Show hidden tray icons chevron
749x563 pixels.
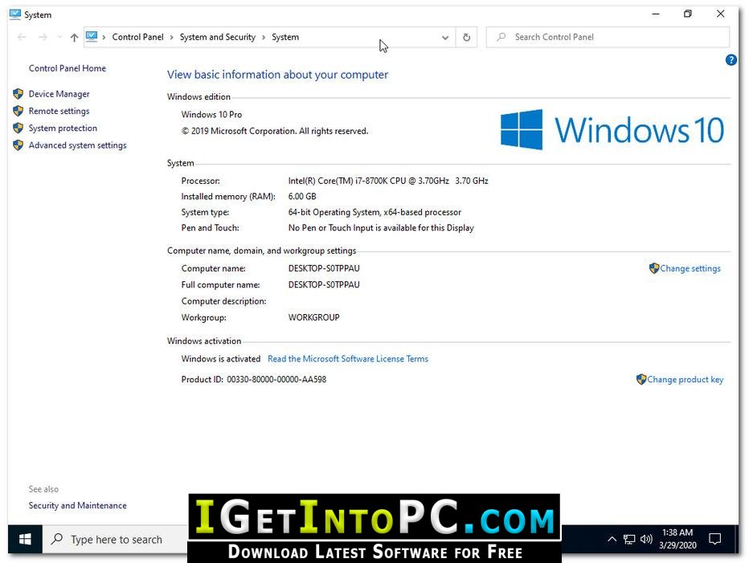pos(612,540)
